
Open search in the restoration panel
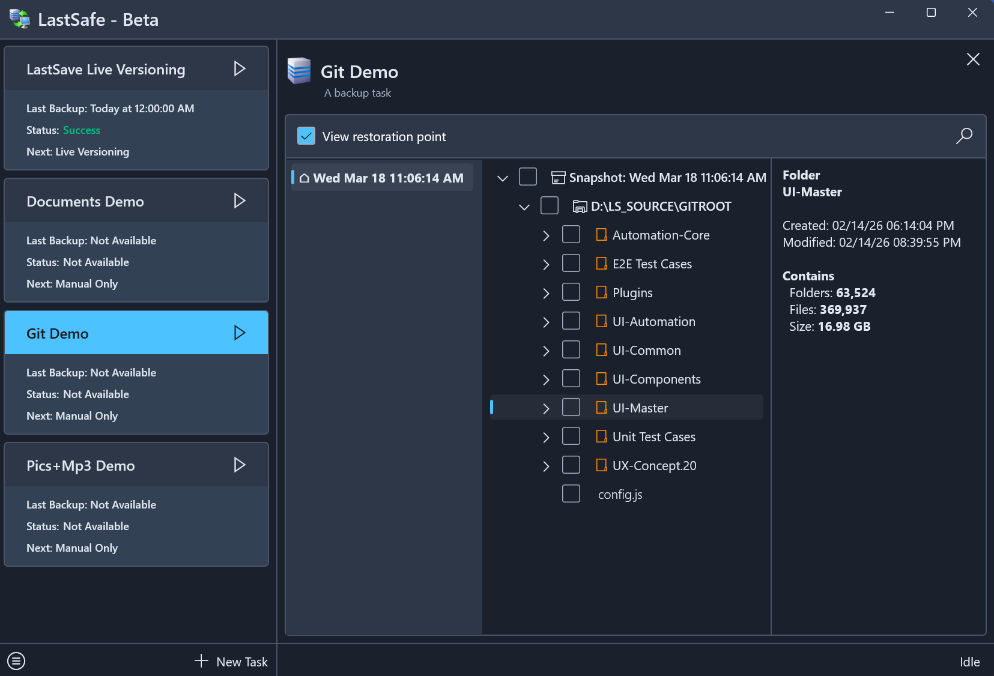coord(964,136)
